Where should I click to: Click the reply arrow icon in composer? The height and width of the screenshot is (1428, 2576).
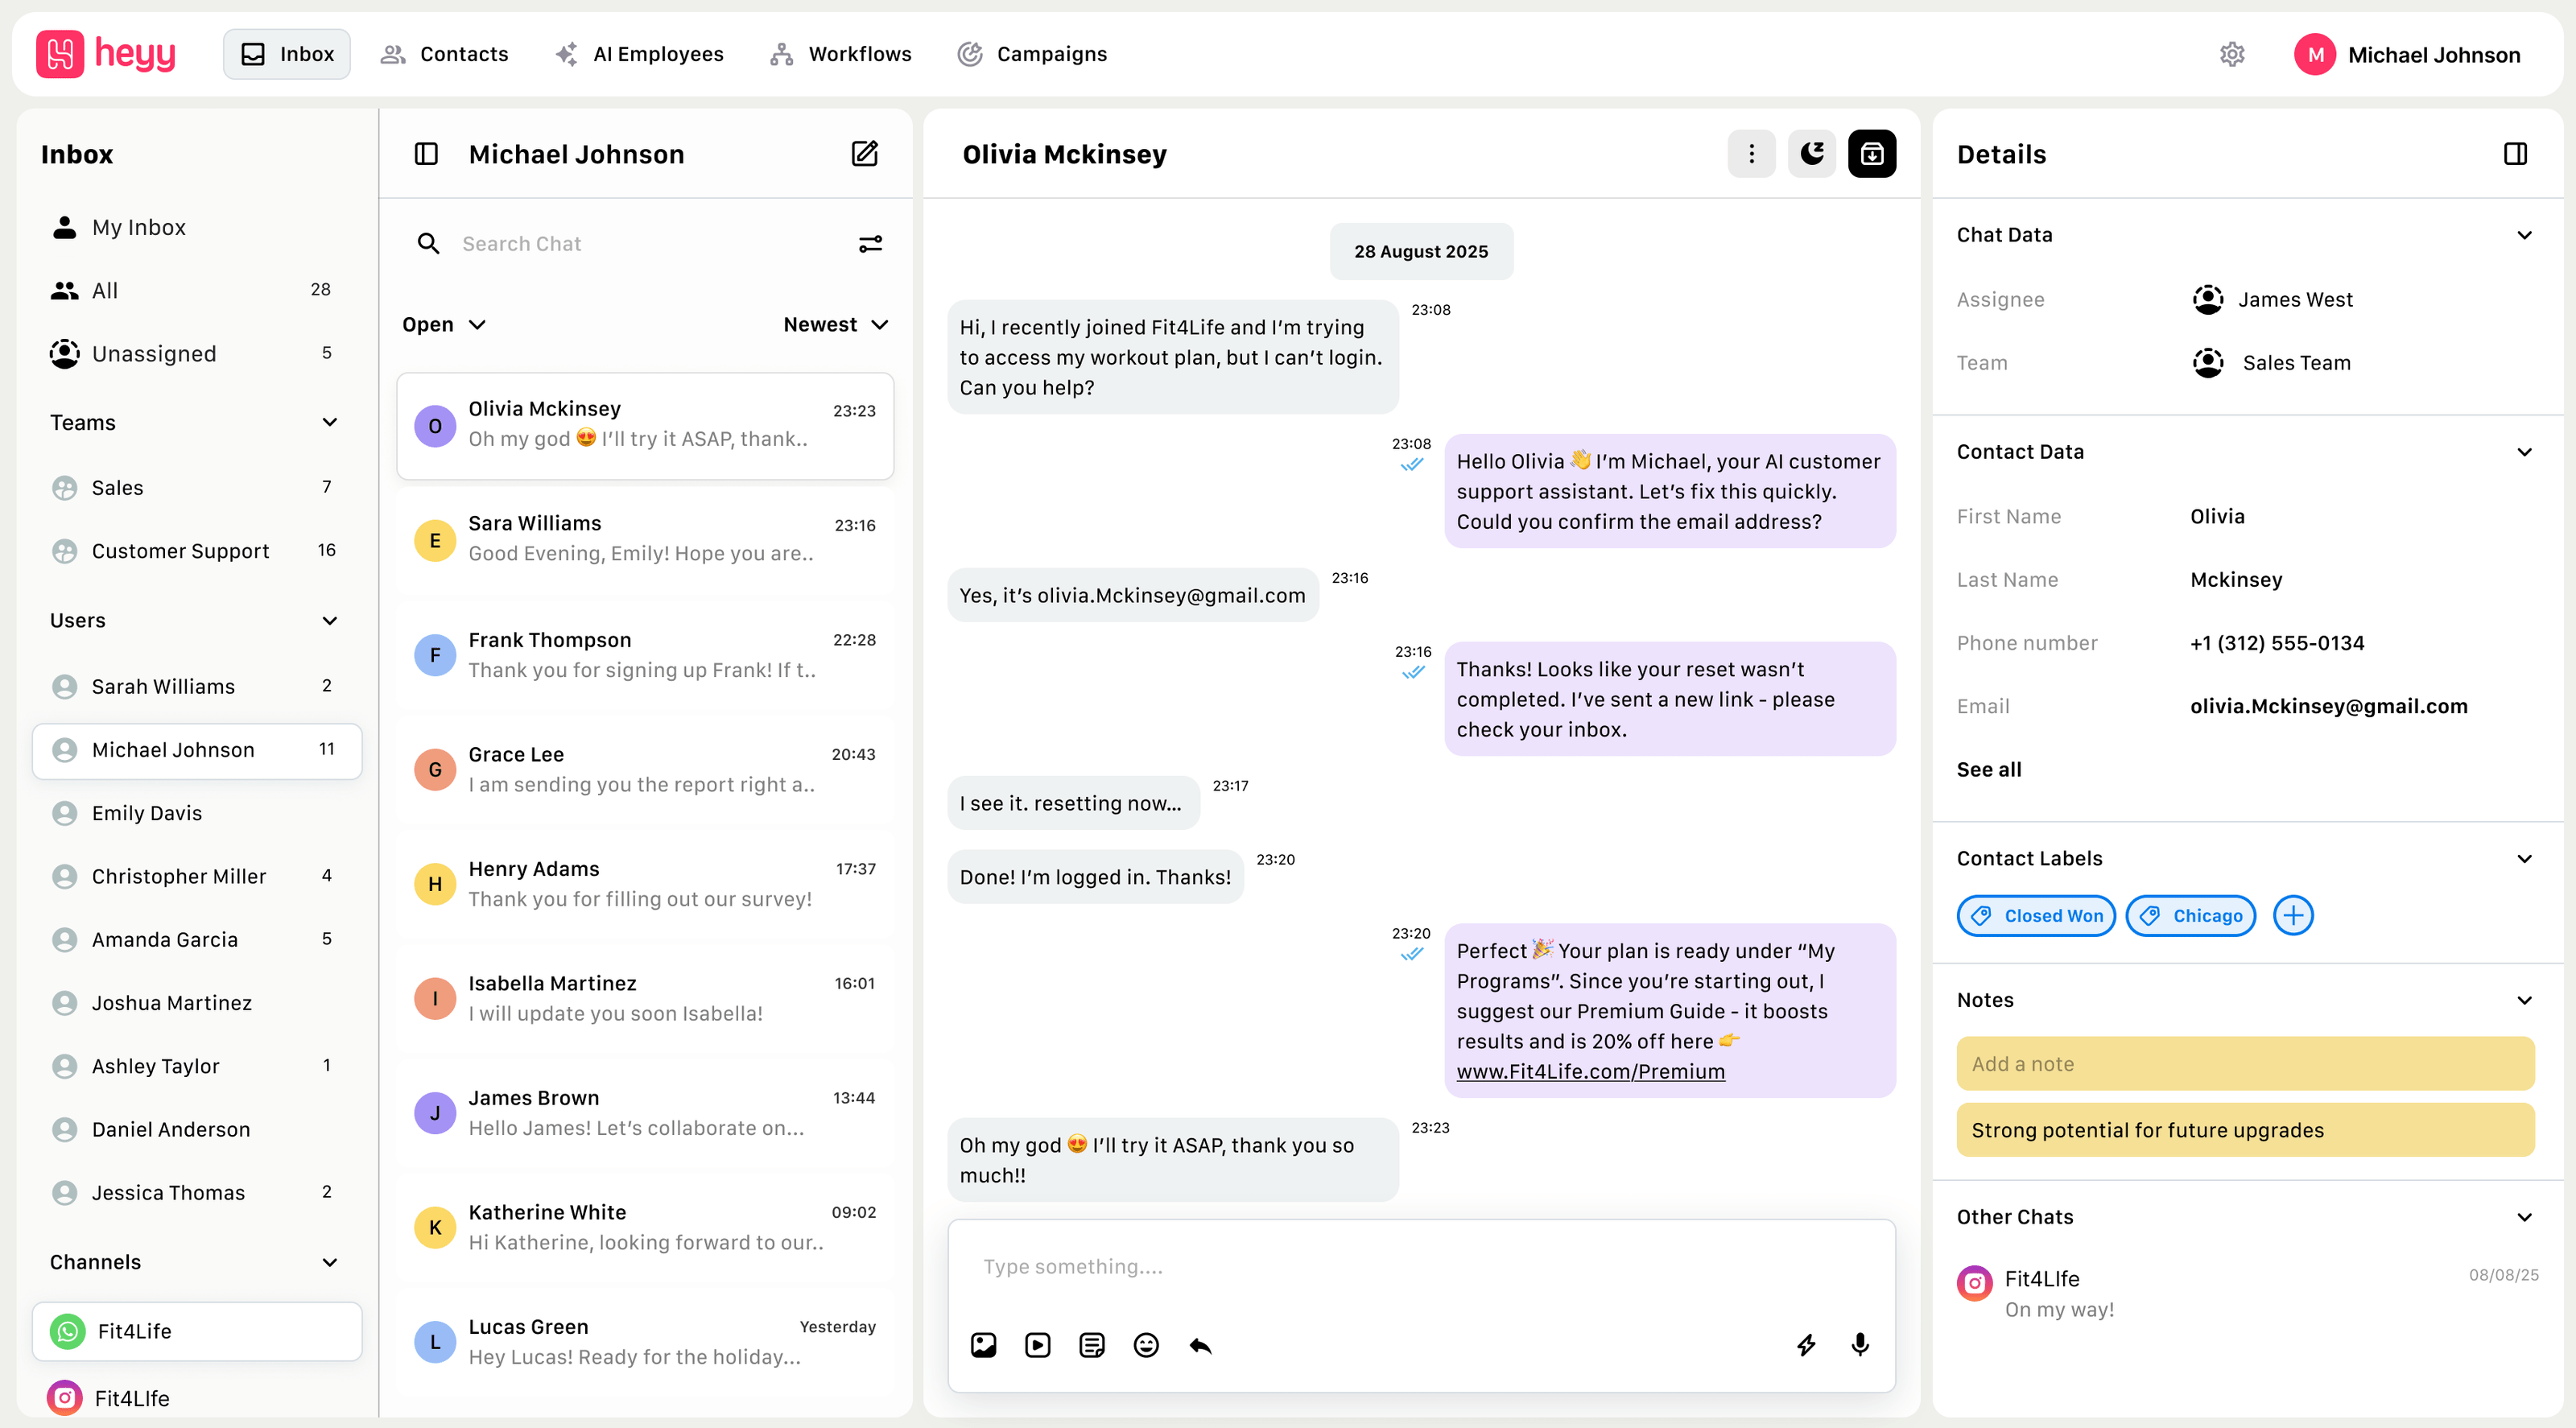pyautogui.click(x=1200, y=1345)
